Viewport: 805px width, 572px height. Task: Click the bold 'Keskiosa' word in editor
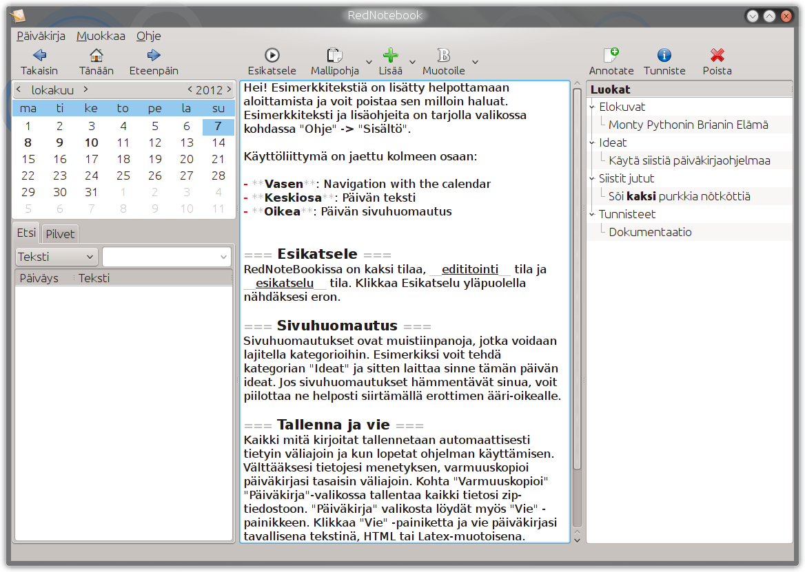click(x=293, y=198)
